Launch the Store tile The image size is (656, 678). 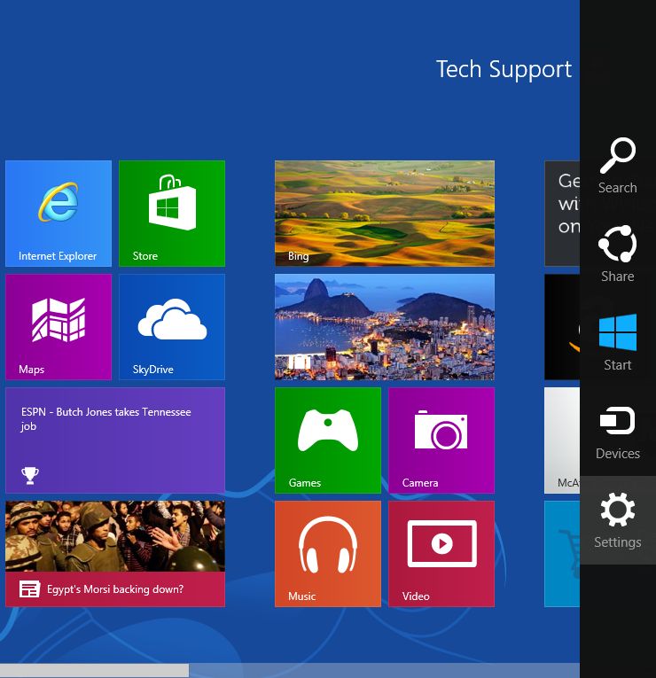(x=172, y=214)
